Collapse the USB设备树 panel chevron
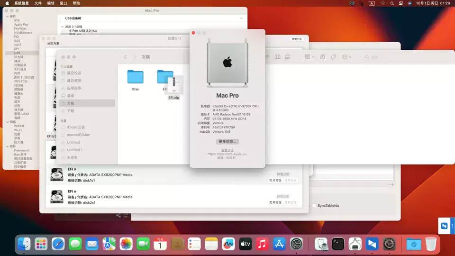The image size is (455, 256). 241,18
